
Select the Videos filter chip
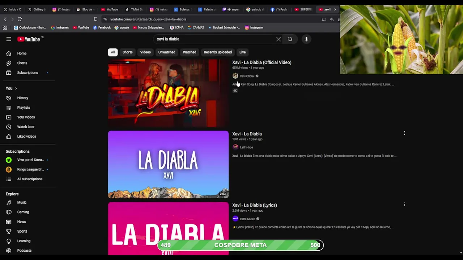pos(145,52)
